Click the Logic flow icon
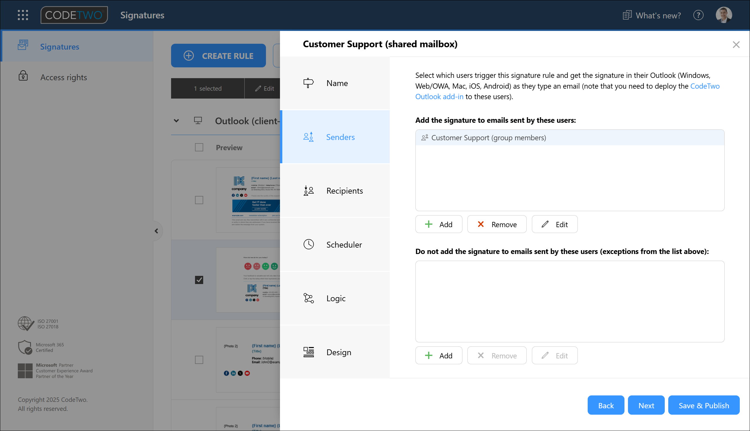The width and height of the screenshot is (750, 431). [308, 298]
